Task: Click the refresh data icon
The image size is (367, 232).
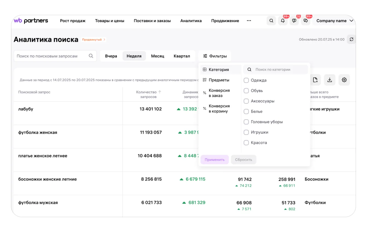Action: pyautogui.click(x=351, y=39)
